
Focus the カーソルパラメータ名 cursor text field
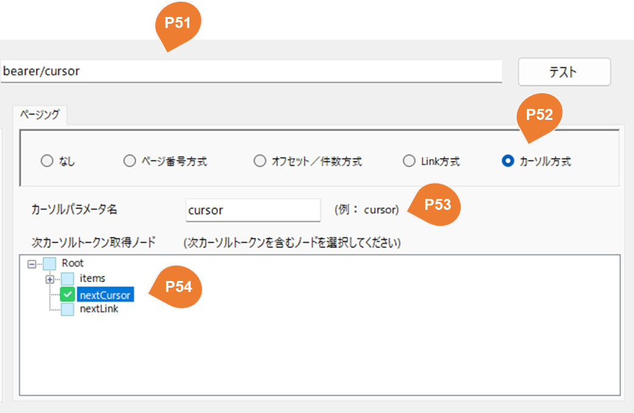pos(253,210)
